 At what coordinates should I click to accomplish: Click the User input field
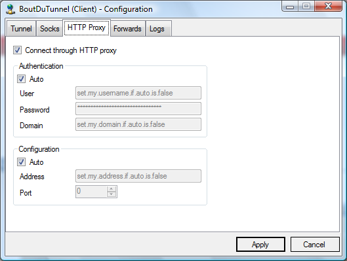pos(138,93)
